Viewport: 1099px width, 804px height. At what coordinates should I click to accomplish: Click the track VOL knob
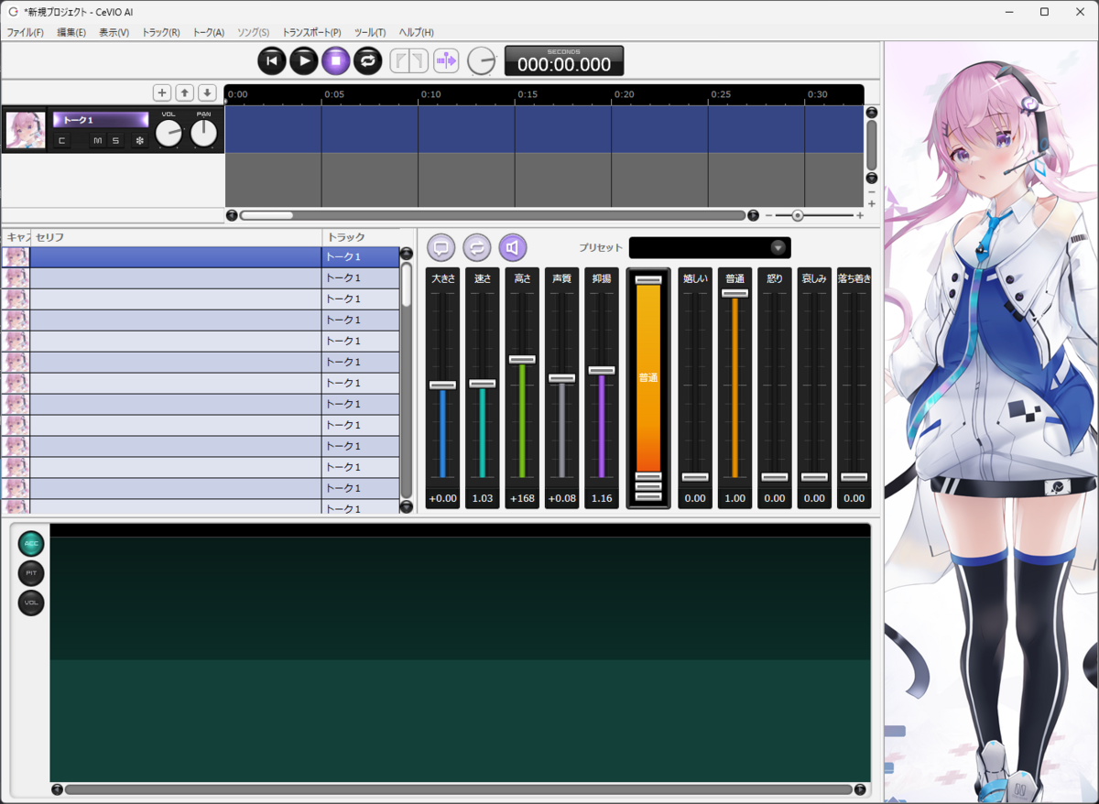pyautogui.click(x=169, y=134)
